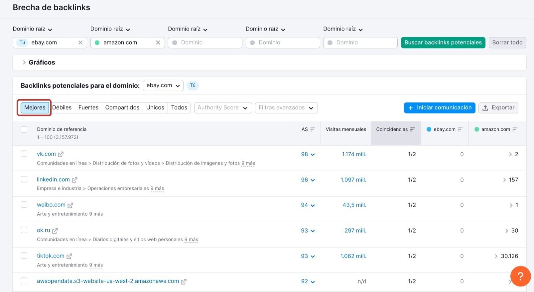Image resolution: width=534 pixels, height=292 pixels.
Task: Switch to the Unicos tab
Action: point(155,108)
